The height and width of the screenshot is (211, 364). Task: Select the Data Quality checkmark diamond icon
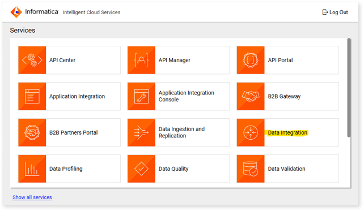tap(141, 169)
